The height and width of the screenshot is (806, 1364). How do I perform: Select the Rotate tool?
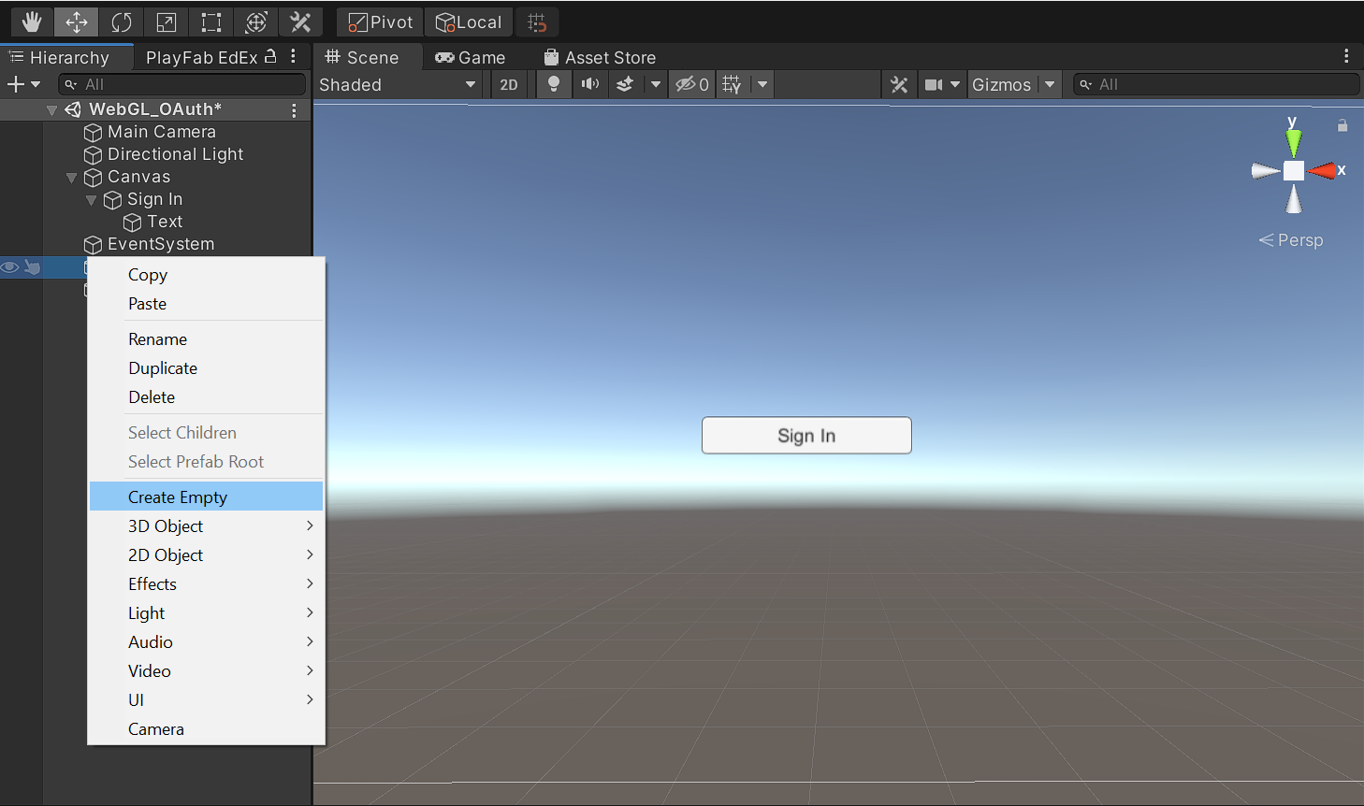pyautogui.click(x=122, y=22)
